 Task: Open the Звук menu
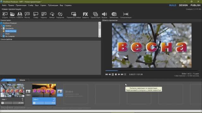37,5
